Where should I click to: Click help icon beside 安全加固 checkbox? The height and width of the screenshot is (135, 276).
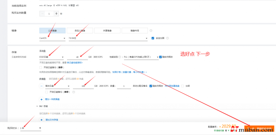167,38
